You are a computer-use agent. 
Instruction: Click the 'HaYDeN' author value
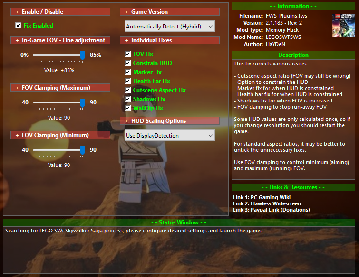pos(275,44)
